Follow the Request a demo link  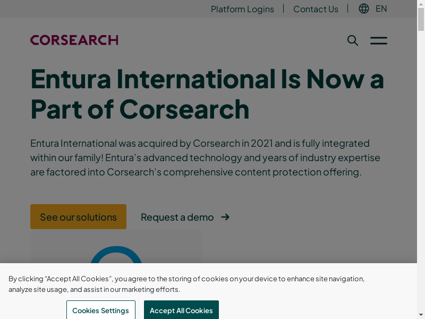[x=177, y=217]
